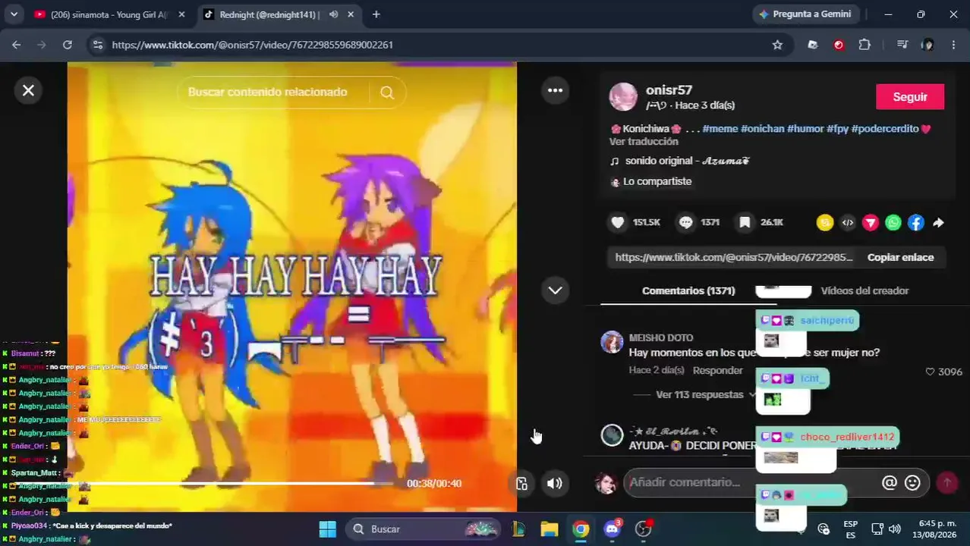Open onisr57 profile avatar
The image size is (970, 546).
tap(623, 97)
